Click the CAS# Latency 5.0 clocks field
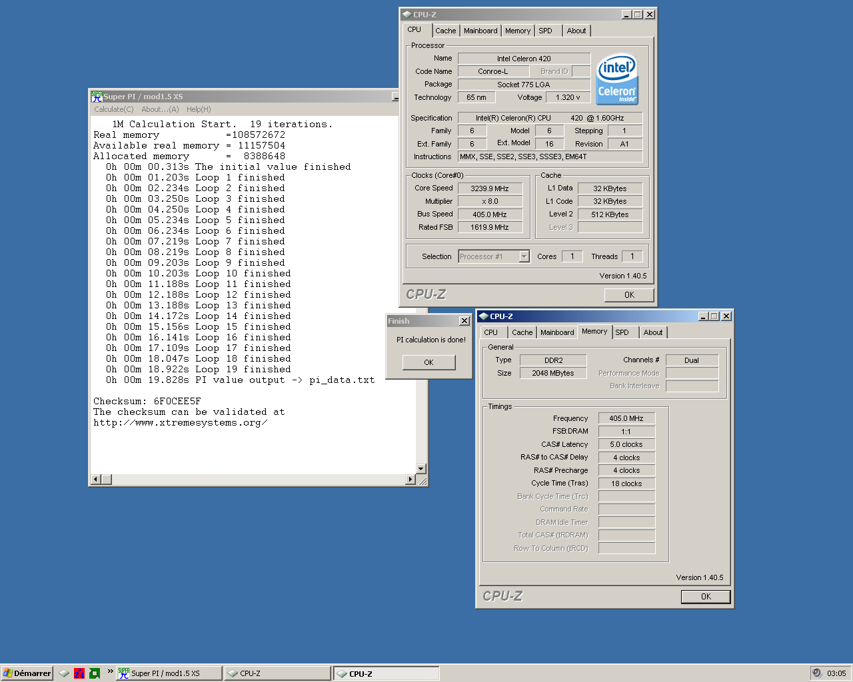This screenshot has width=853, height=682. coord(626,444)
